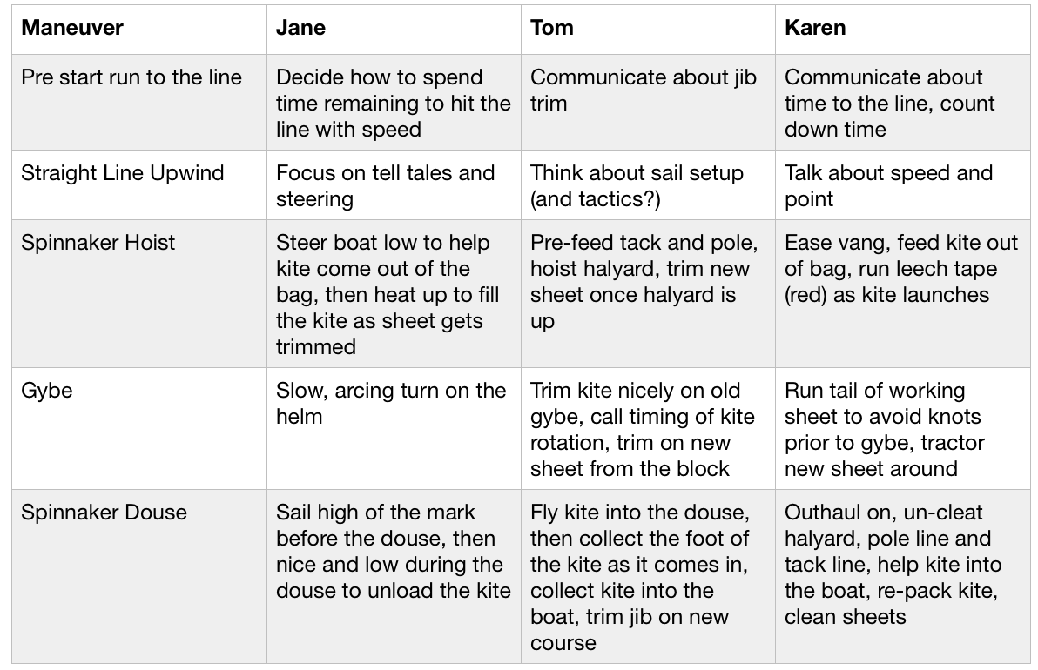Viewport: 1038px width, 670px height.
Task: Select the Spinnaker Douse row label
Action: pyautogui.click(x=139, y=576)
